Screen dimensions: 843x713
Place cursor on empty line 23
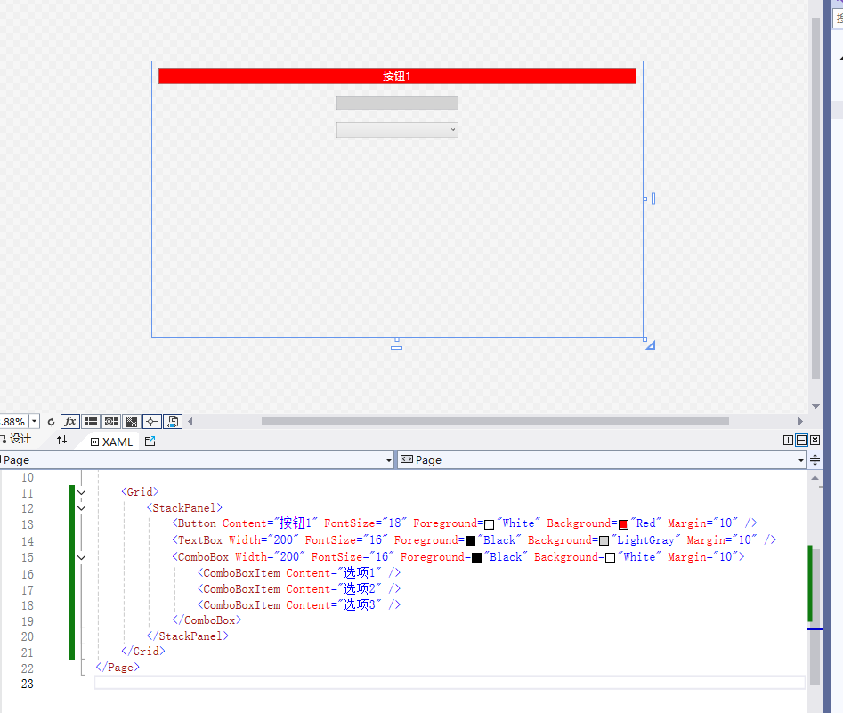click(450, 683)
